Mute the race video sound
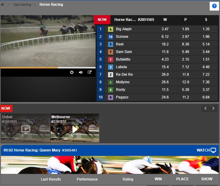This screenshot has width=220, height=186. coord(80,72)
